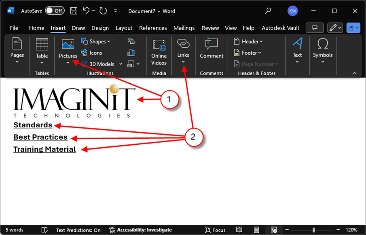The image size is (366, 235).
Task: Open the File tab
Action: tap(14, 28)
